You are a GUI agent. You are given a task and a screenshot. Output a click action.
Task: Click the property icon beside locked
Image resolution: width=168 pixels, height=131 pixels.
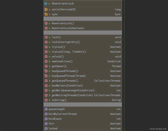(46, 129)
